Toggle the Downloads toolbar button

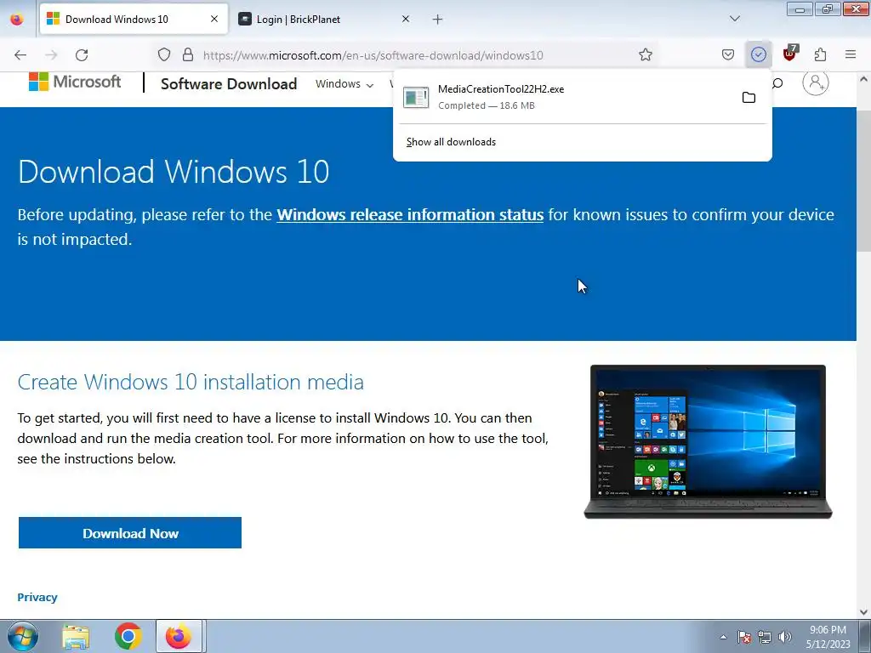point(758,55)
